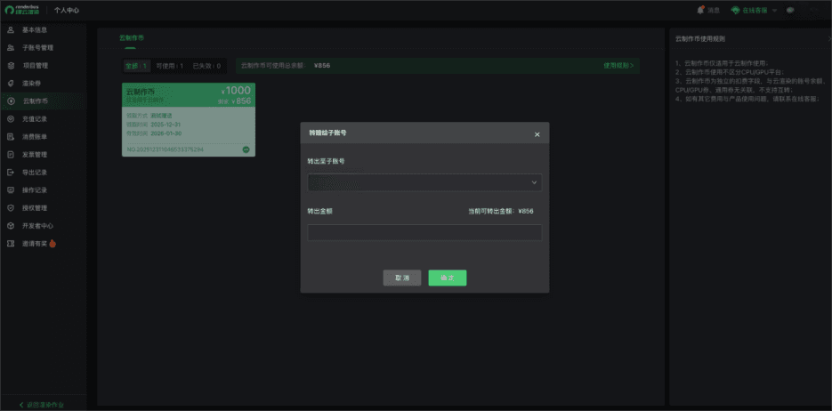Click the user avatar in top bar

pyautogui.click(x=789, y=10)
